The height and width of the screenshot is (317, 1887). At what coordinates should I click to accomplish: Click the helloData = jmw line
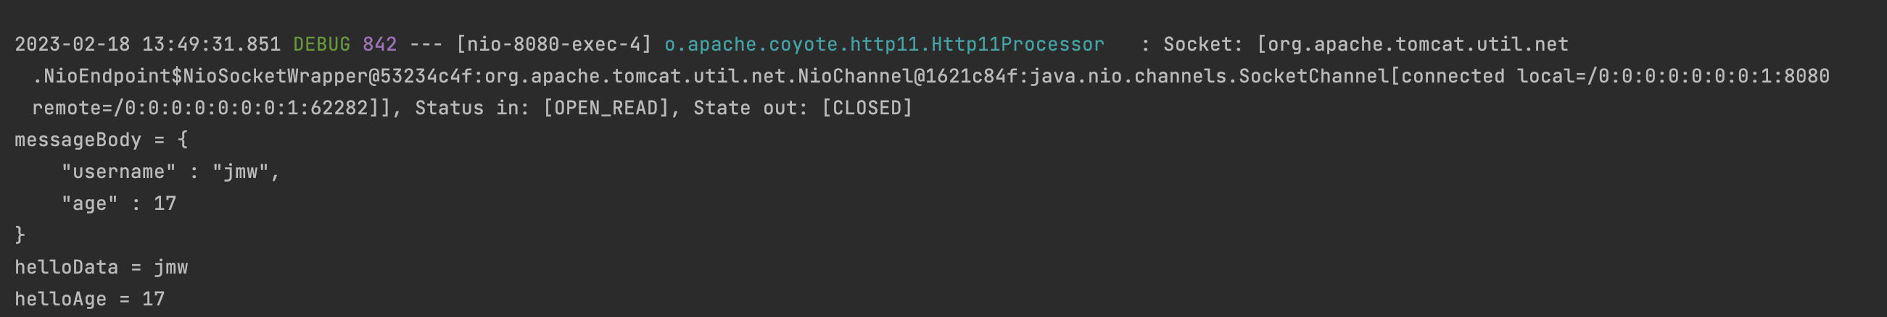pos(101,267)
